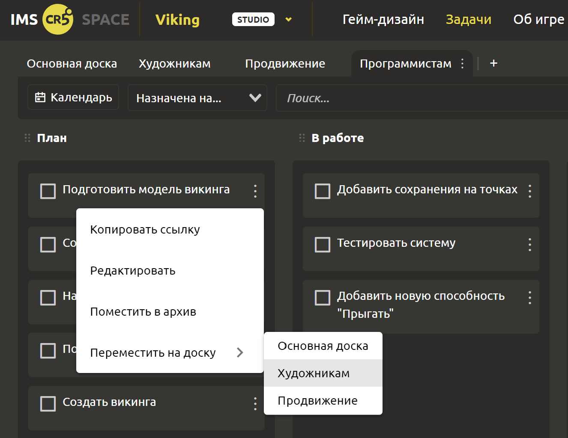Add a new board with plus icon

tap(493, 63)
